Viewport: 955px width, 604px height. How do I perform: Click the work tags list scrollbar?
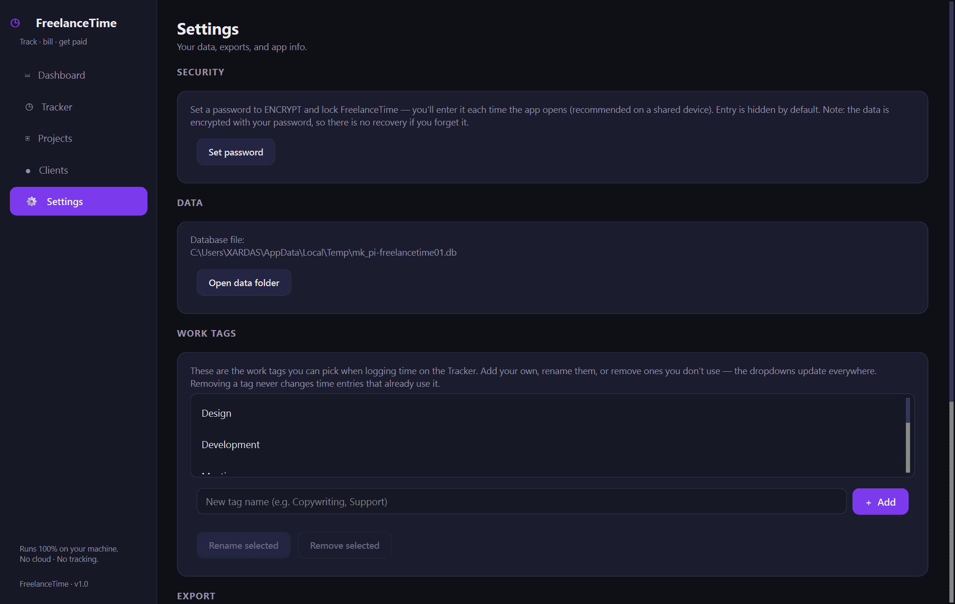[908, 435]
